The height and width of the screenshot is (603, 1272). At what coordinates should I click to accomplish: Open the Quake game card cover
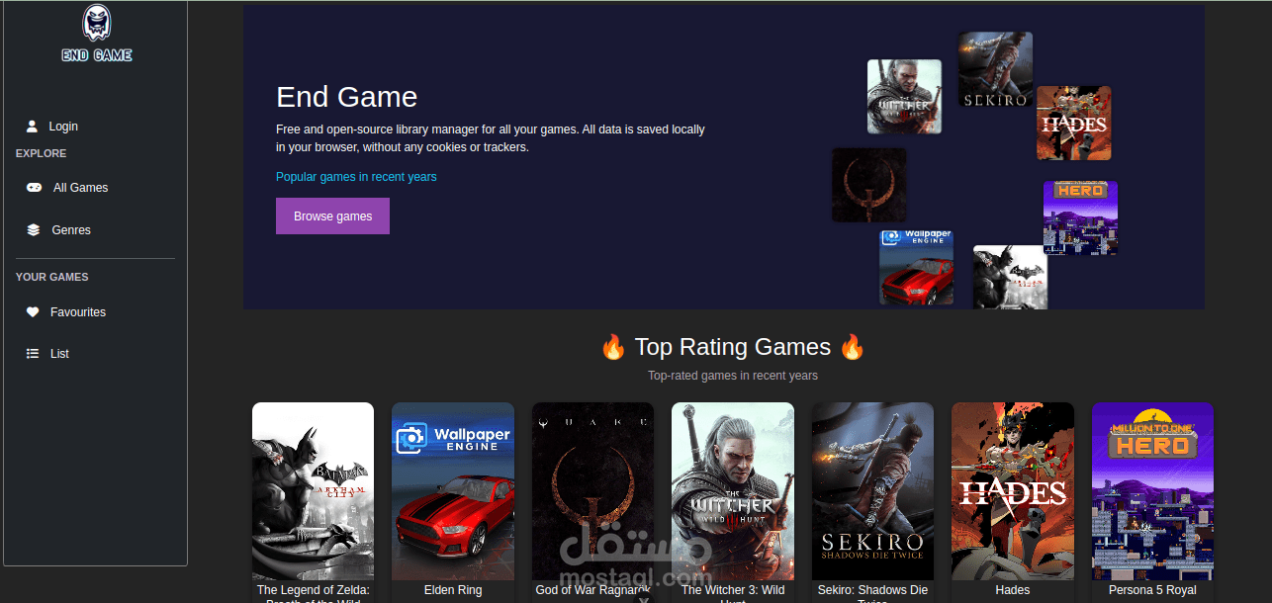coord(592,491)
